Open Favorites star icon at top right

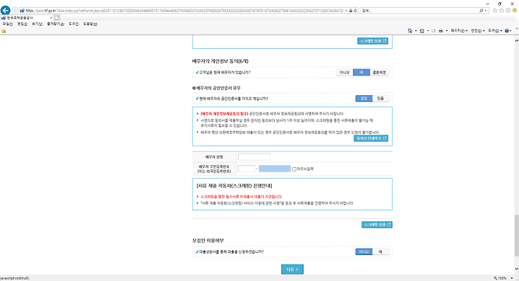pyautogui.click(x=502, y=11)
